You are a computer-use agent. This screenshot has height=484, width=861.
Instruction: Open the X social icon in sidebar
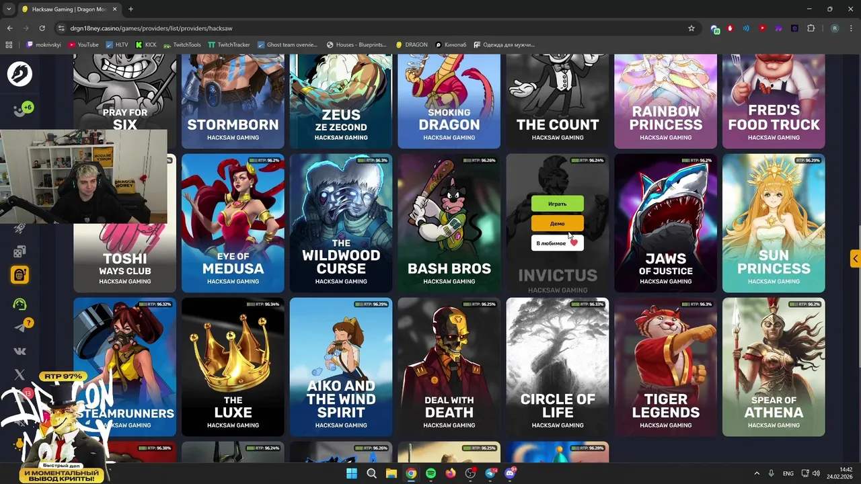click(x=20, y=374)
